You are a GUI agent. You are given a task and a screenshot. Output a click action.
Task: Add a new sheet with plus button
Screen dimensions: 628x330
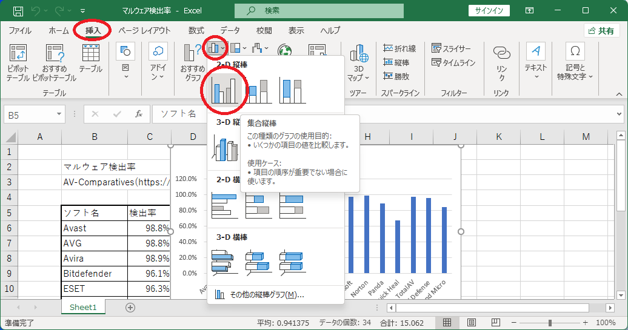pyautogui.click(x=130, y=307)
